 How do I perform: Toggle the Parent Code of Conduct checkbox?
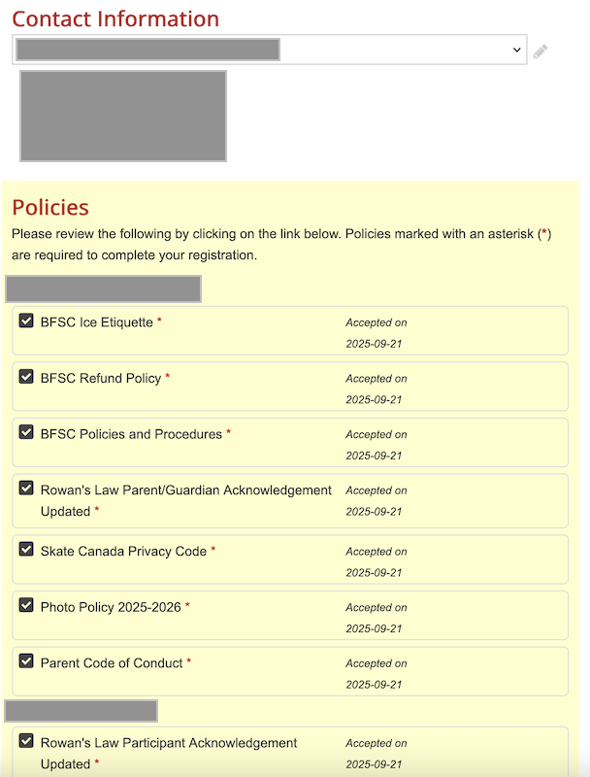(x=26, y=661)
